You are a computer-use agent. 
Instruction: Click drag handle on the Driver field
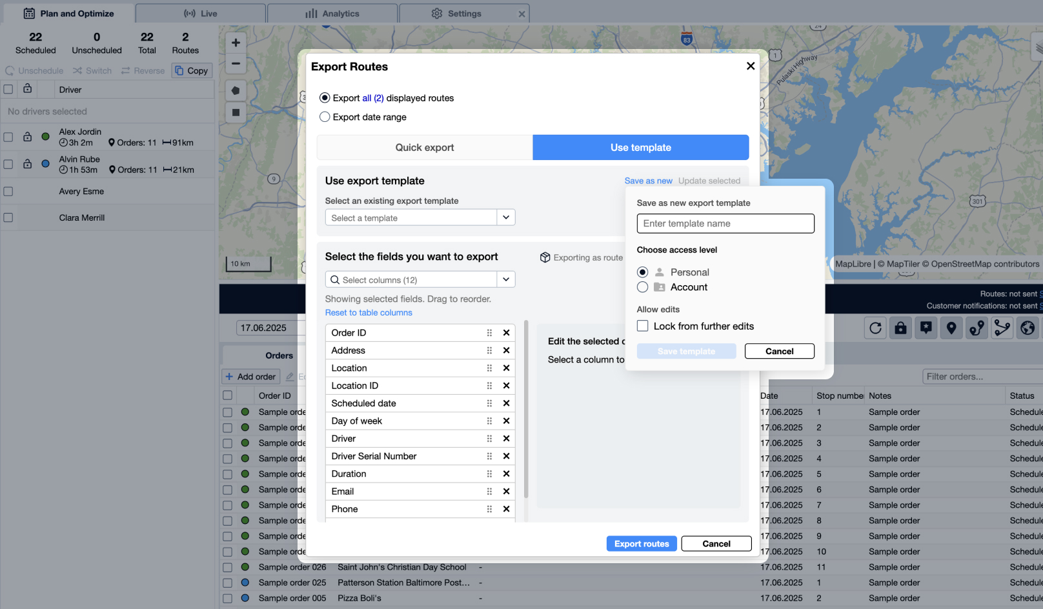[x=489, y=439]
